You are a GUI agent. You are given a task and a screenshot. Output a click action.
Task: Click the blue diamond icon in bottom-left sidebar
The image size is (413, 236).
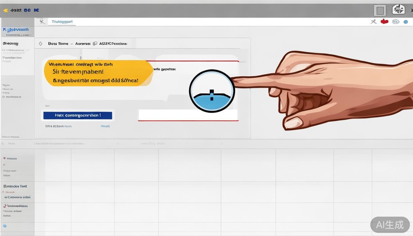point(5,226)
